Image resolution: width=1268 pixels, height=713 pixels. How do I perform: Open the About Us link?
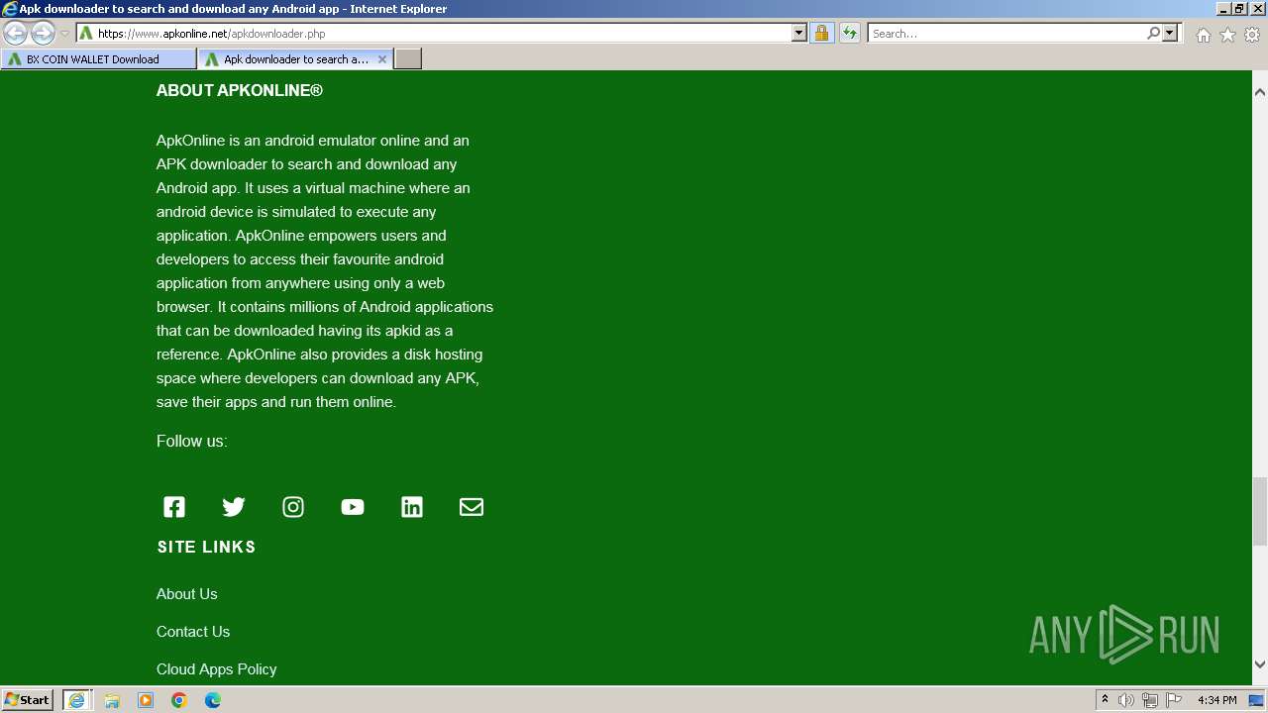pos(187,594)
